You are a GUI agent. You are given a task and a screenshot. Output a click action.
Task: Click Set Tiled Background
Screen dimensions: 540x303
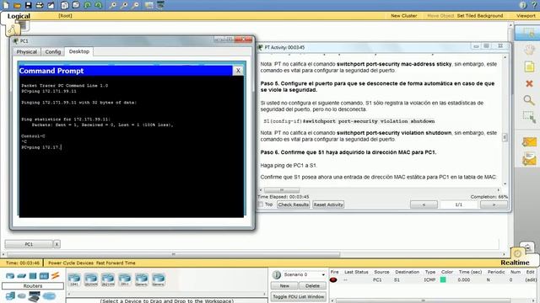[x=480, y=16]
